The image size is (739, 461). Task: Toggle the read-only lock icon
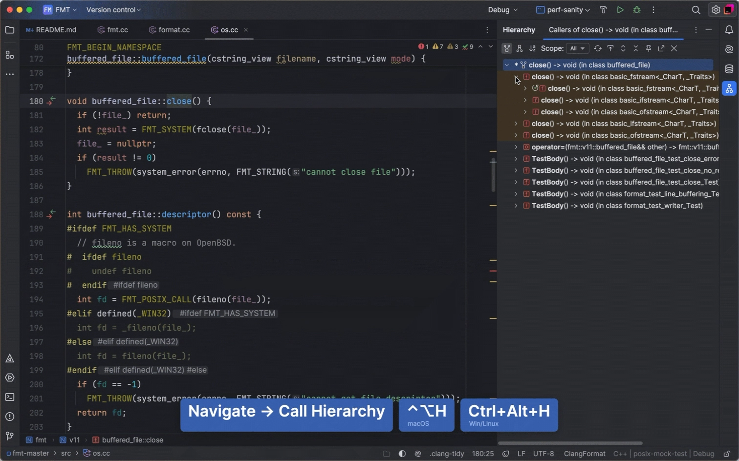[727, 454]
